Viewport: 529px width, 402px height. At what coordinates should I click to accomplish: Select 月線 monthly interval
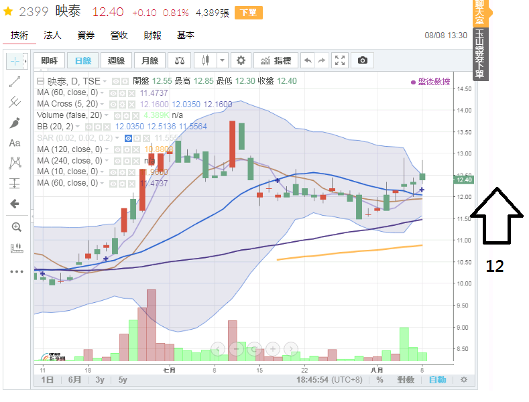point(150,61)
